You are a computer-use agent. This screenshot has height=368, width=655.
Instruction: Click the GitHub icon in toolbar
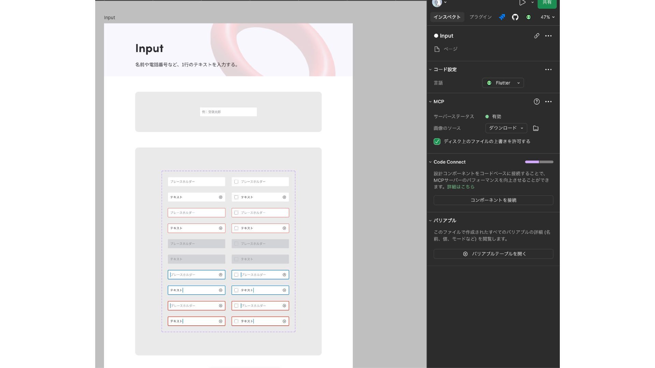[515, 17]
